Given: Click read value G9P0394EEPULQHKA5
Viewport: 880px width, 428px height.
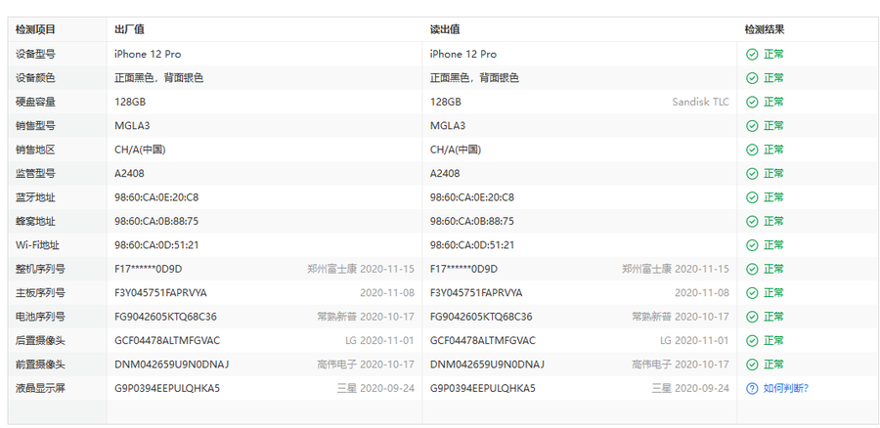Looking at the screenshot, I should [483, 388].
